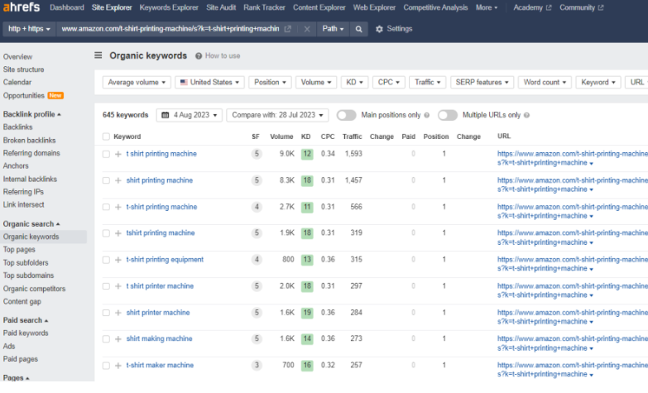Image resolution: width=648 pixels, height=393 pixels.
Task: Click the website URL input field
Action: click(x=170, y=29)
